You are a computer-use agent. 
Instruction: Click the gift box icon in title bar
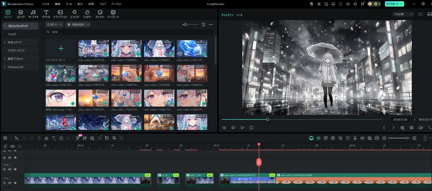point(311,4)
